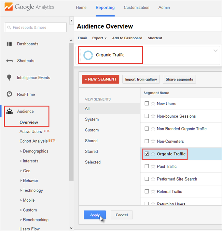Image resolution: width=222 pixels, height=231 pixels.
Task: Enable the Referral Traffic checkbox
Action: tap(147, 192)
